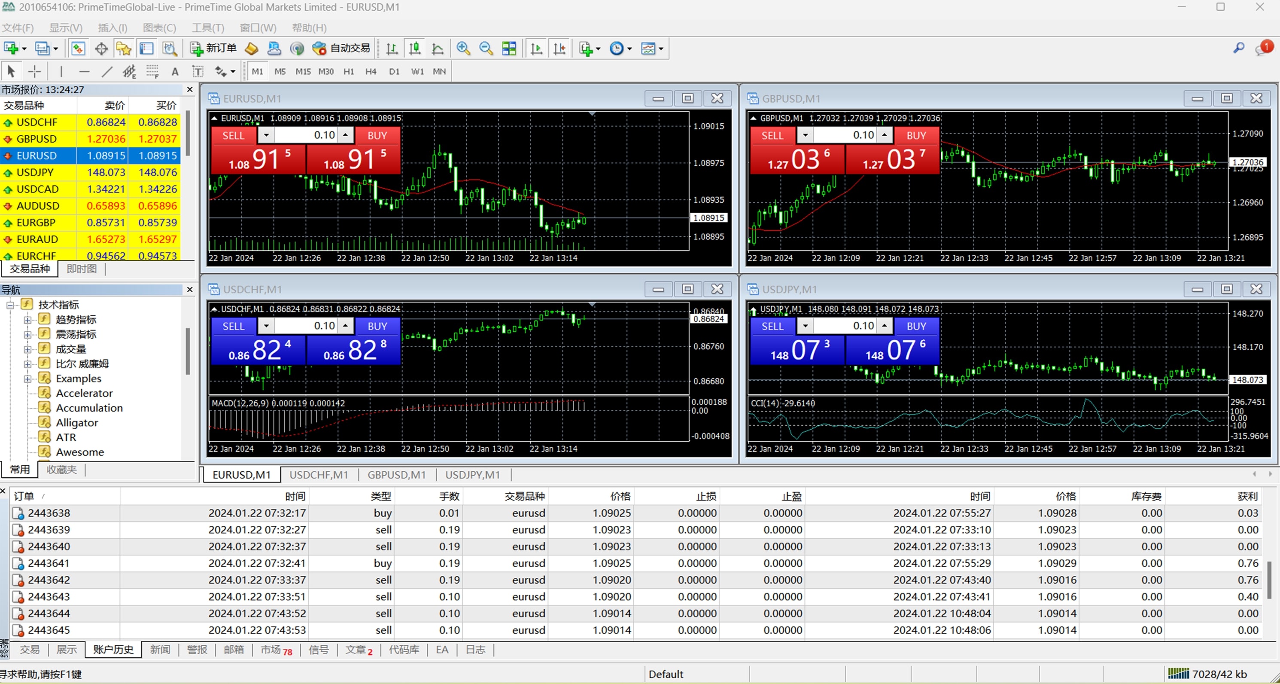This screenshot has width=1280, height=684.
Task: Switch to the 即时图 tab
Action: [x=82, y=269]
